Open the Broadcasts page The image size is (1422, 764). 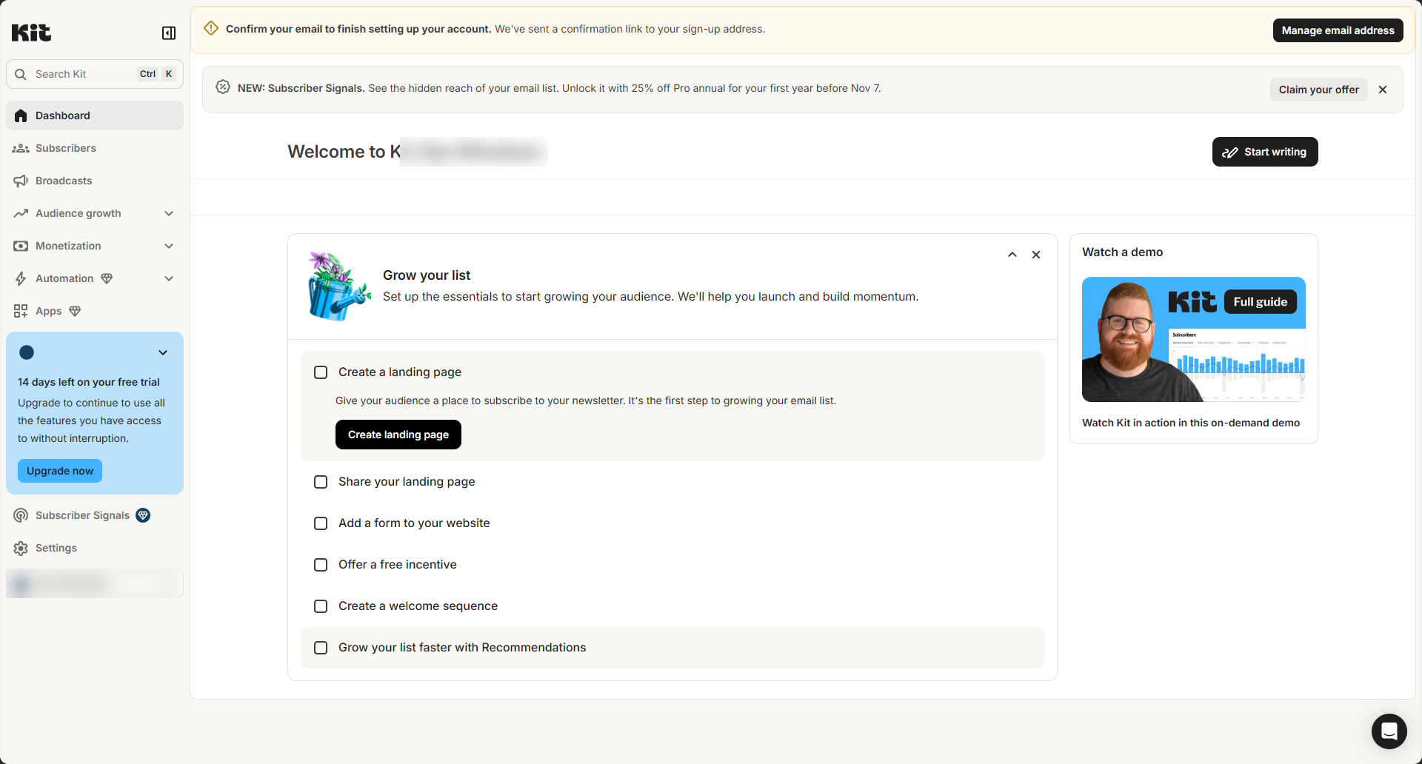[95, 181]
